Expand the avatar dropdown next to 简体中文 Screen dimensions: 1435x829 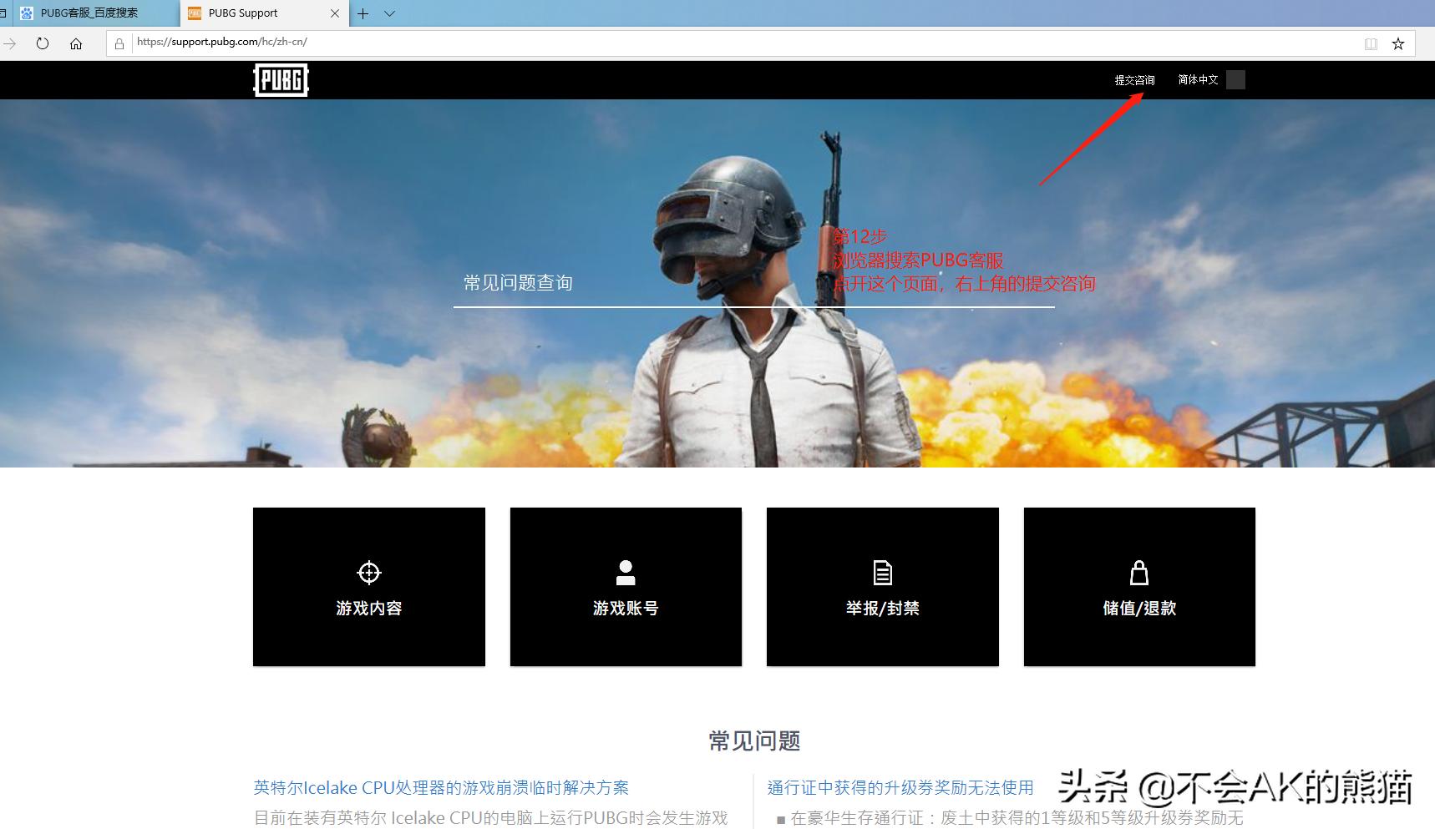tap(1237, 79)
